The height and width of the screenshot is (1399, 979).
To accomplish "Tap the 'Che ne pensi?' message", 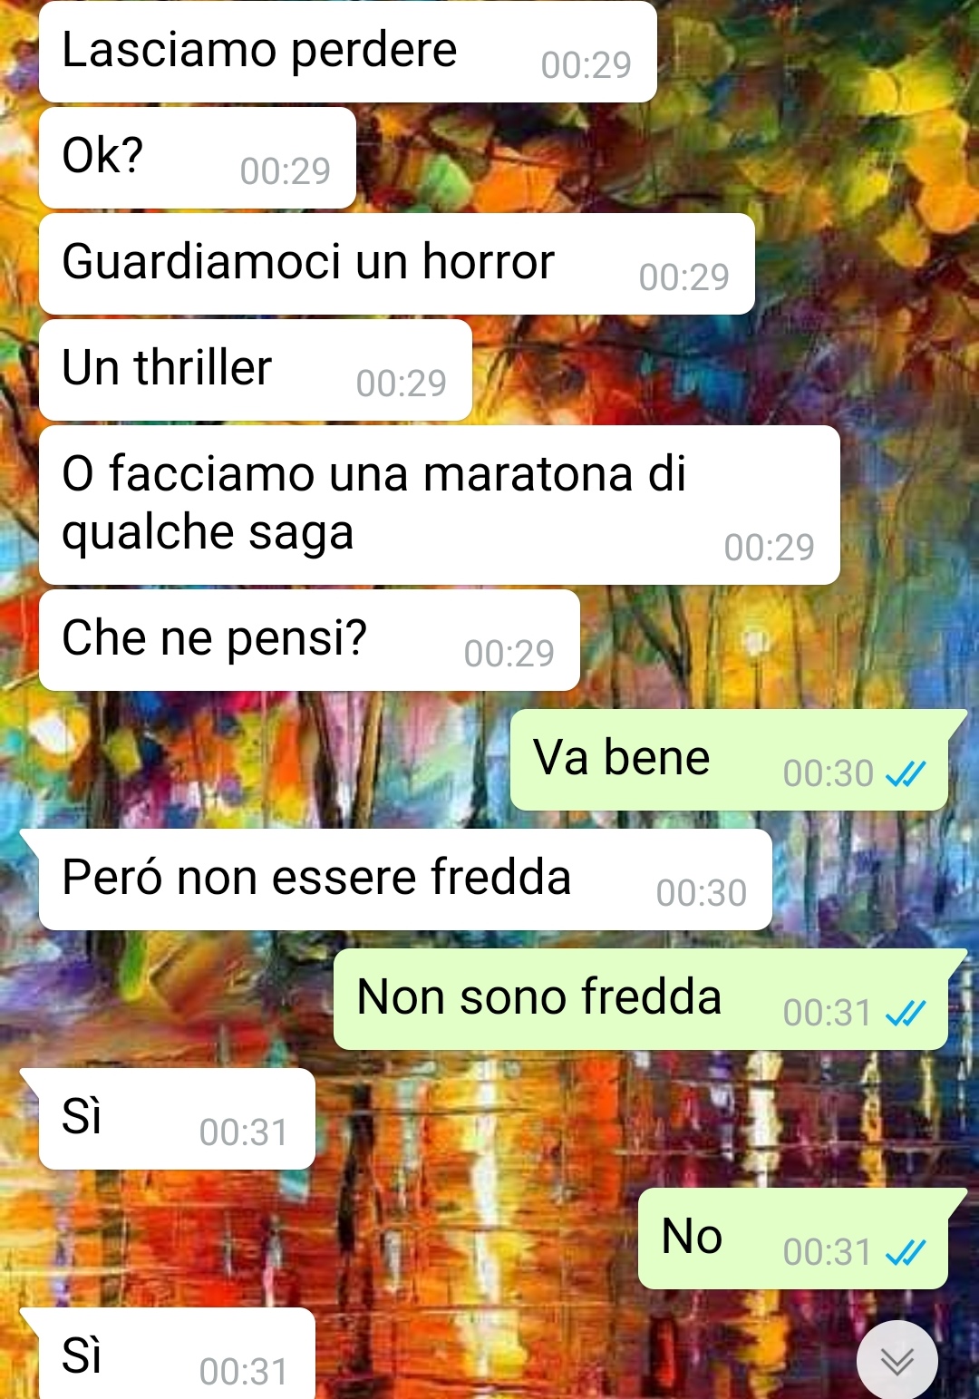I will pos(309,640).
